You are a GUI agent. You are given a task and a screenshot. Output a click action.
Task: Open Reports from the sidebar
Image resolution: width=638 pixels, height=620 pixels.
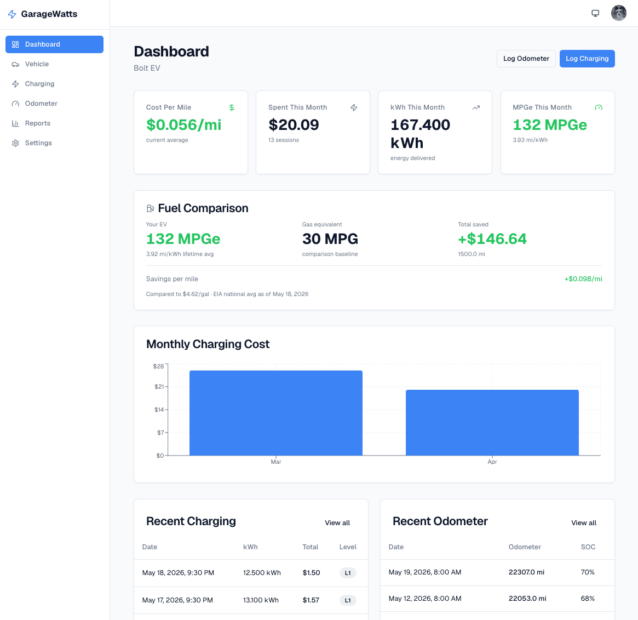tap(55, 123)
